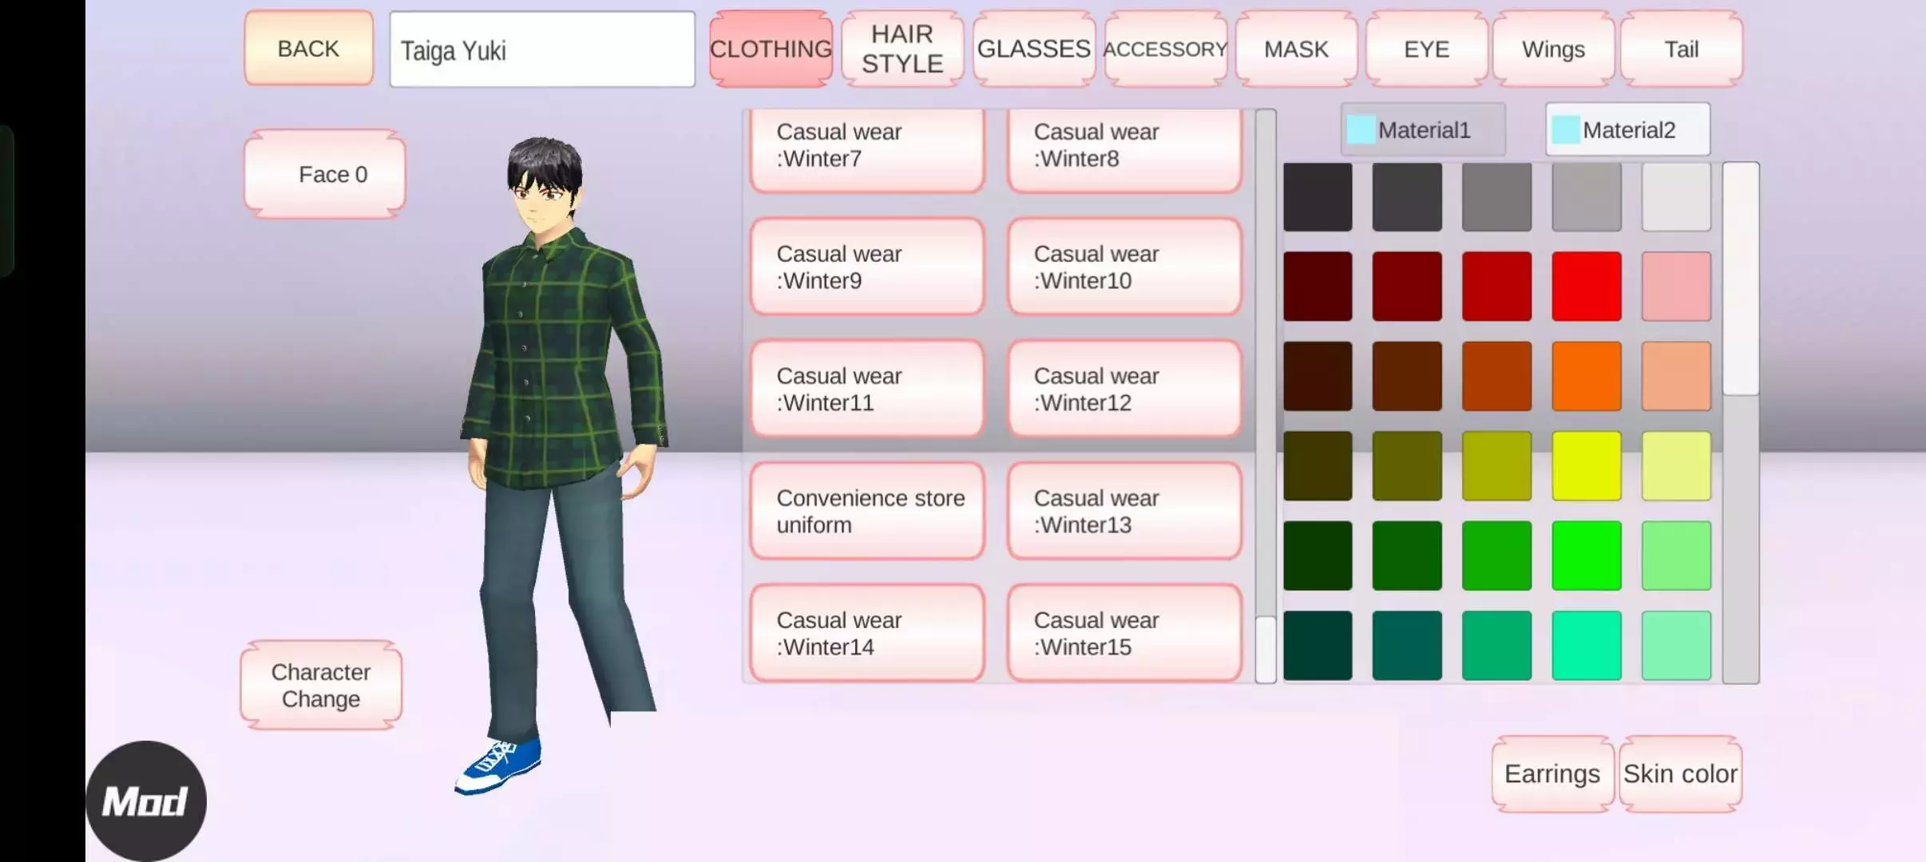Select the Material2 color toggle
This screenshot has width=1926, height=862.
click(1627, 129)
